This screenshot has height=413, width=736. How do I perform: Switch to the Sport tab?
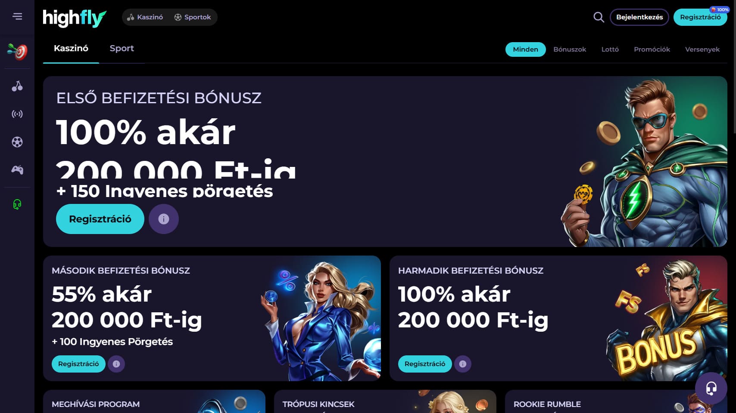(122, 48)
